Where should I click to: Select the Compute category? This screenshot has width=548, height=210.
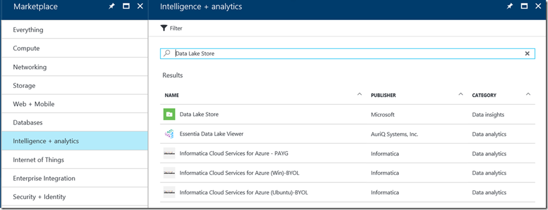point(74,48)
